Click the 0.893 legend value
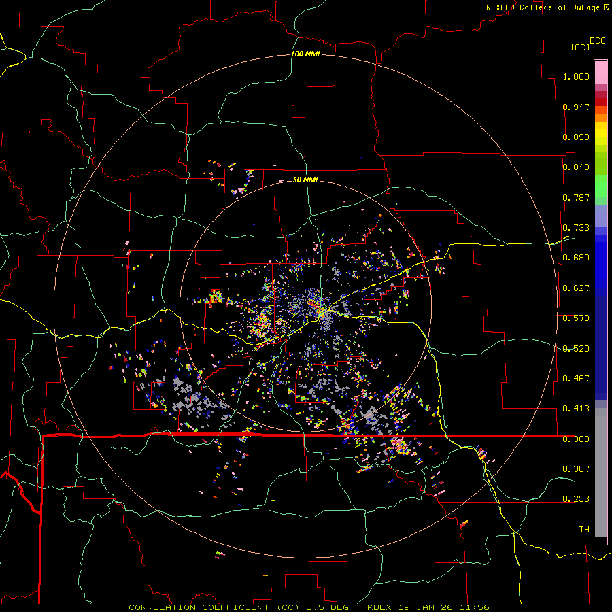The width and height of the screenshot is (612, 612). (576, 137)
